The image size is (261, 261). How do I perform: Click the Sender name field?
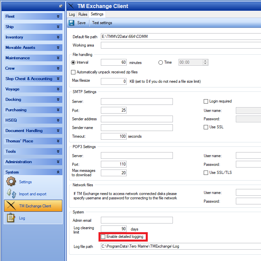tap(137, 128)
